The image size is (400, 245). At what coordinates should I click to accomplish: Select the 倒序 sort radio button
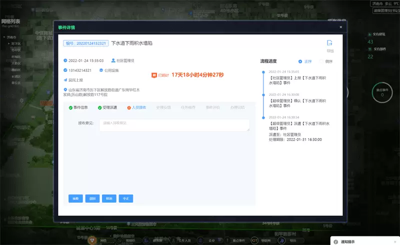click(x=321, y=61)
